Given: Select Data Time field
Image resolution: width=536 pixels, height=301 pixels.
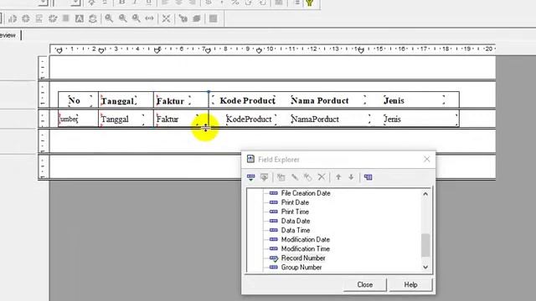Looking at the screenshot, I should 296,230.
